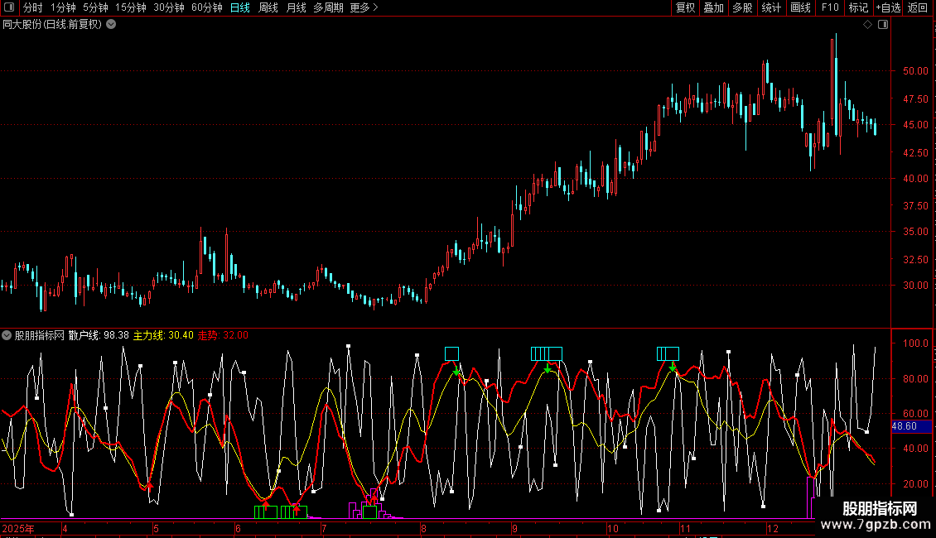Toggle the 叠加 overlay option
936x538 pixels.
pyautogui.click(x=713, y=7)
